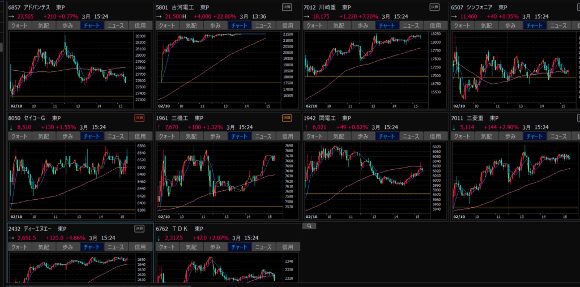Open ニュース tab for TDK
This screenshot has width=580, height=287.
pos(263,247)
